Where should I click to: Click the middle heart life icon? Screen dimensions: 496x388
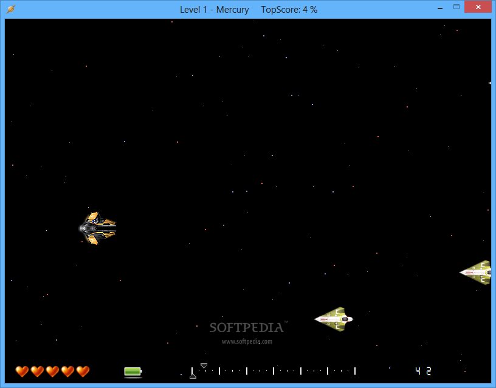coord(52,371)
